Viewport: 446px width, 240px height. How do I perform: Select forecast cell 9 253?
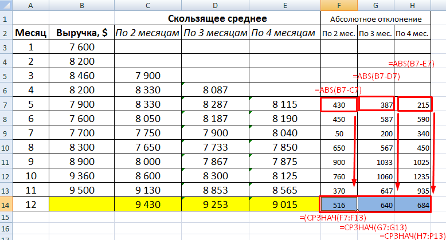pos(215,204)
